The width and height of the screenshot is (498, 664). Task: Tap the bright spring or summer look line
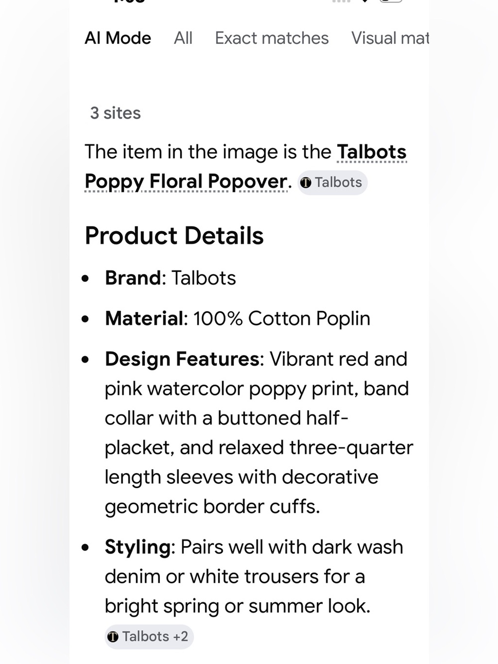(x=238, y=606)
